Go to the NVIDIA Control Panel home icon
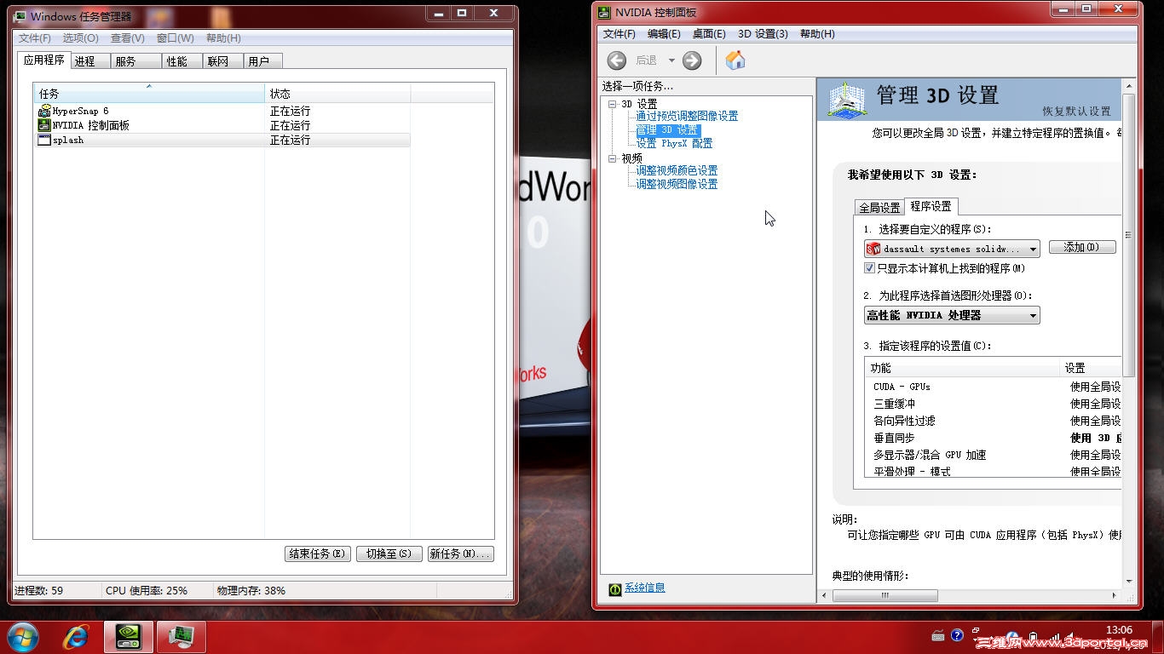This screenshot has height=654, width=1164. click(735, 60)
